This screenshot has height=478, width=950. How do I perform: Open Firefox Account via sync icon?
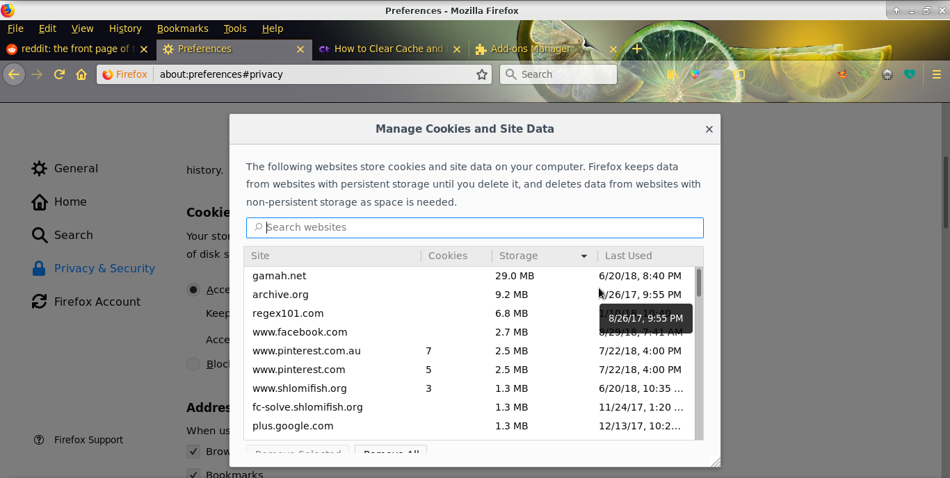pyautogui.click(x=40, y=302)
